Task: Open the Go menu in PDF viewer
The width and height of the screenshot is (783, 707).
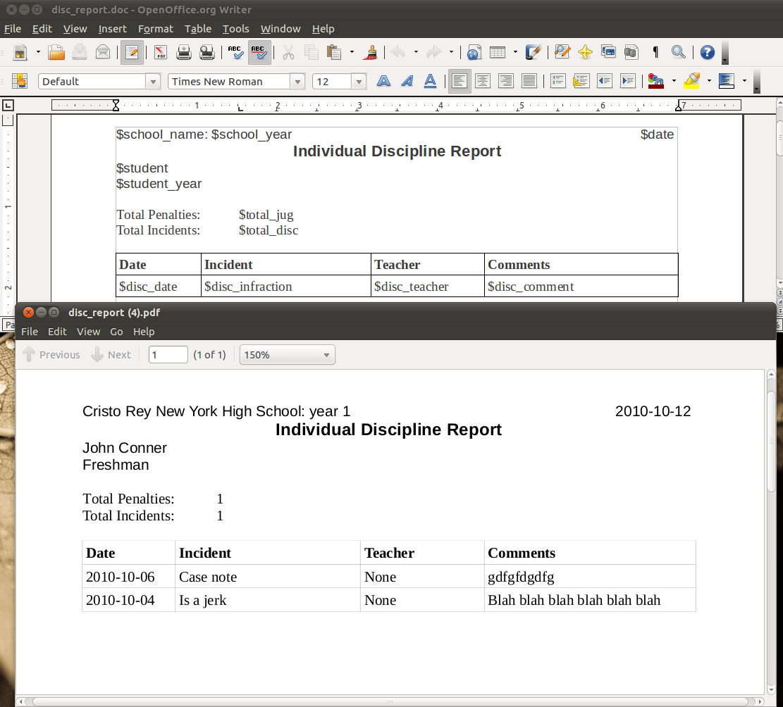Action: [x=116, y=332]
